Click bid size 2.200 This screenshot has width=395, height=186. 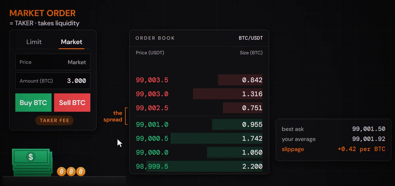click(252, 167)
